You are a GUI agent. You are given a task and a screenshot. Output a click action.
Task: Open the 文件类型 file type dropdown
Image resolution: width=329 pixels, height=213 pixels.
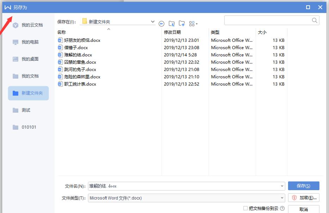click(281, 198)
